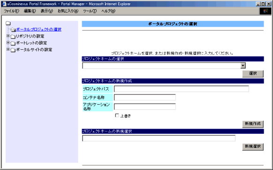
Task: Click folder icon beside リポジトリの設定
Action: click(x=13, y=37)
